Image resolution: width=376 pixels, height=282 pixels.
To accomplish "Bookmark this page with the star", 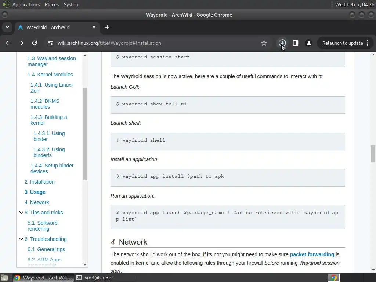I will tap(264, 43).
